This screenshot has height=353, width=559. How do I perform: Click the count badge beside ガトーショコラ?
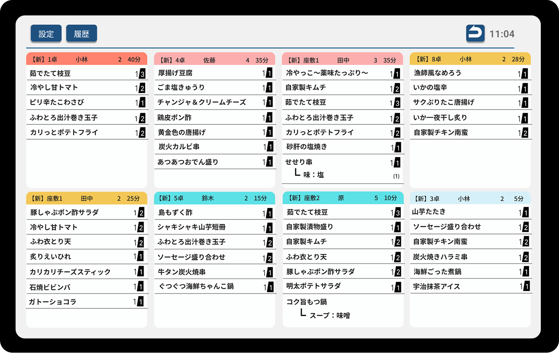click(140, 302)
